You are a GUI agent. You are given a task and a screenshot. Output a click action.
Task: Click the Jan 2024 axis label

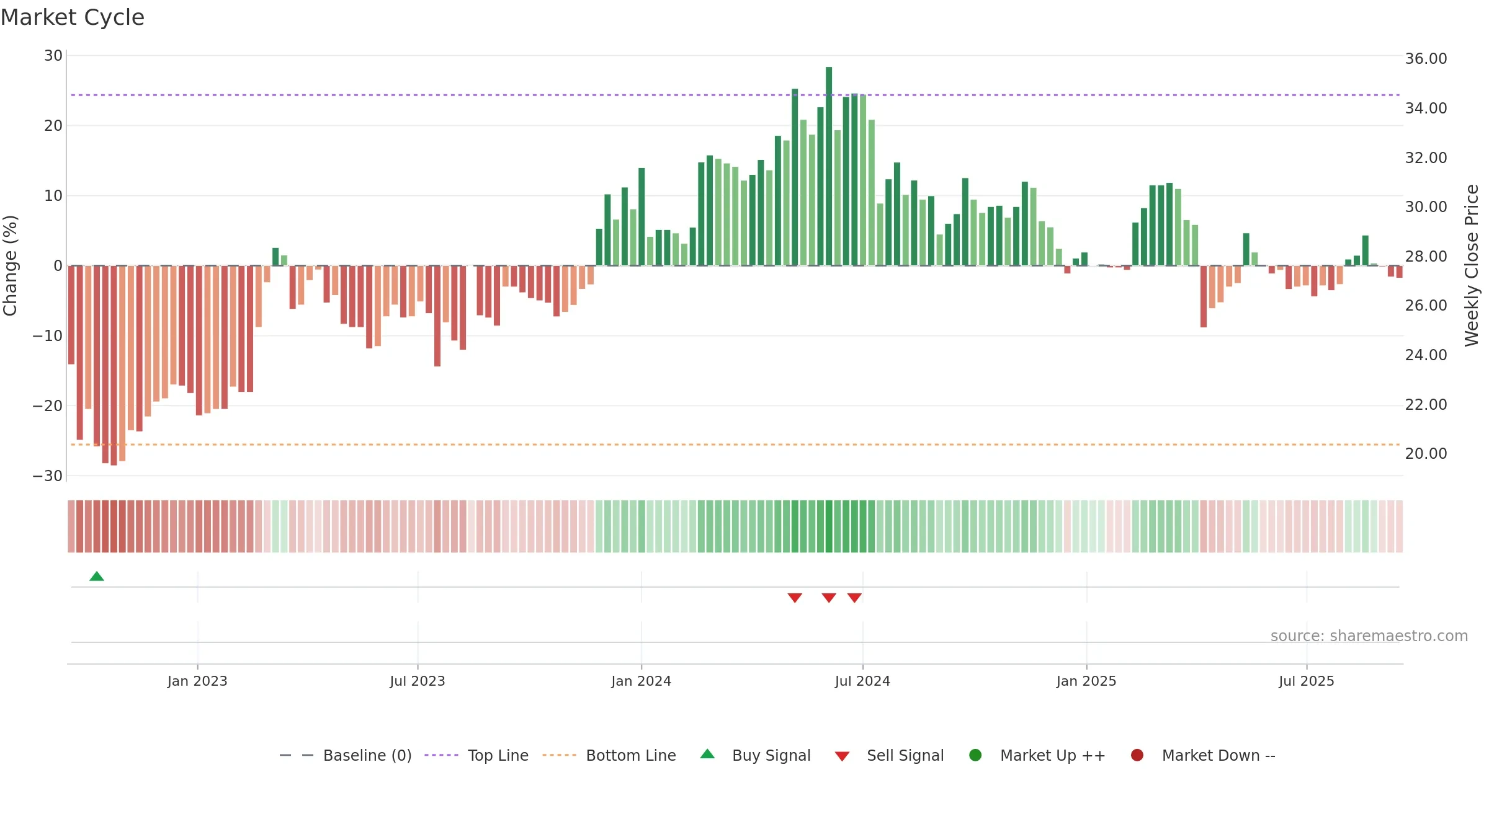click(642, 681)
